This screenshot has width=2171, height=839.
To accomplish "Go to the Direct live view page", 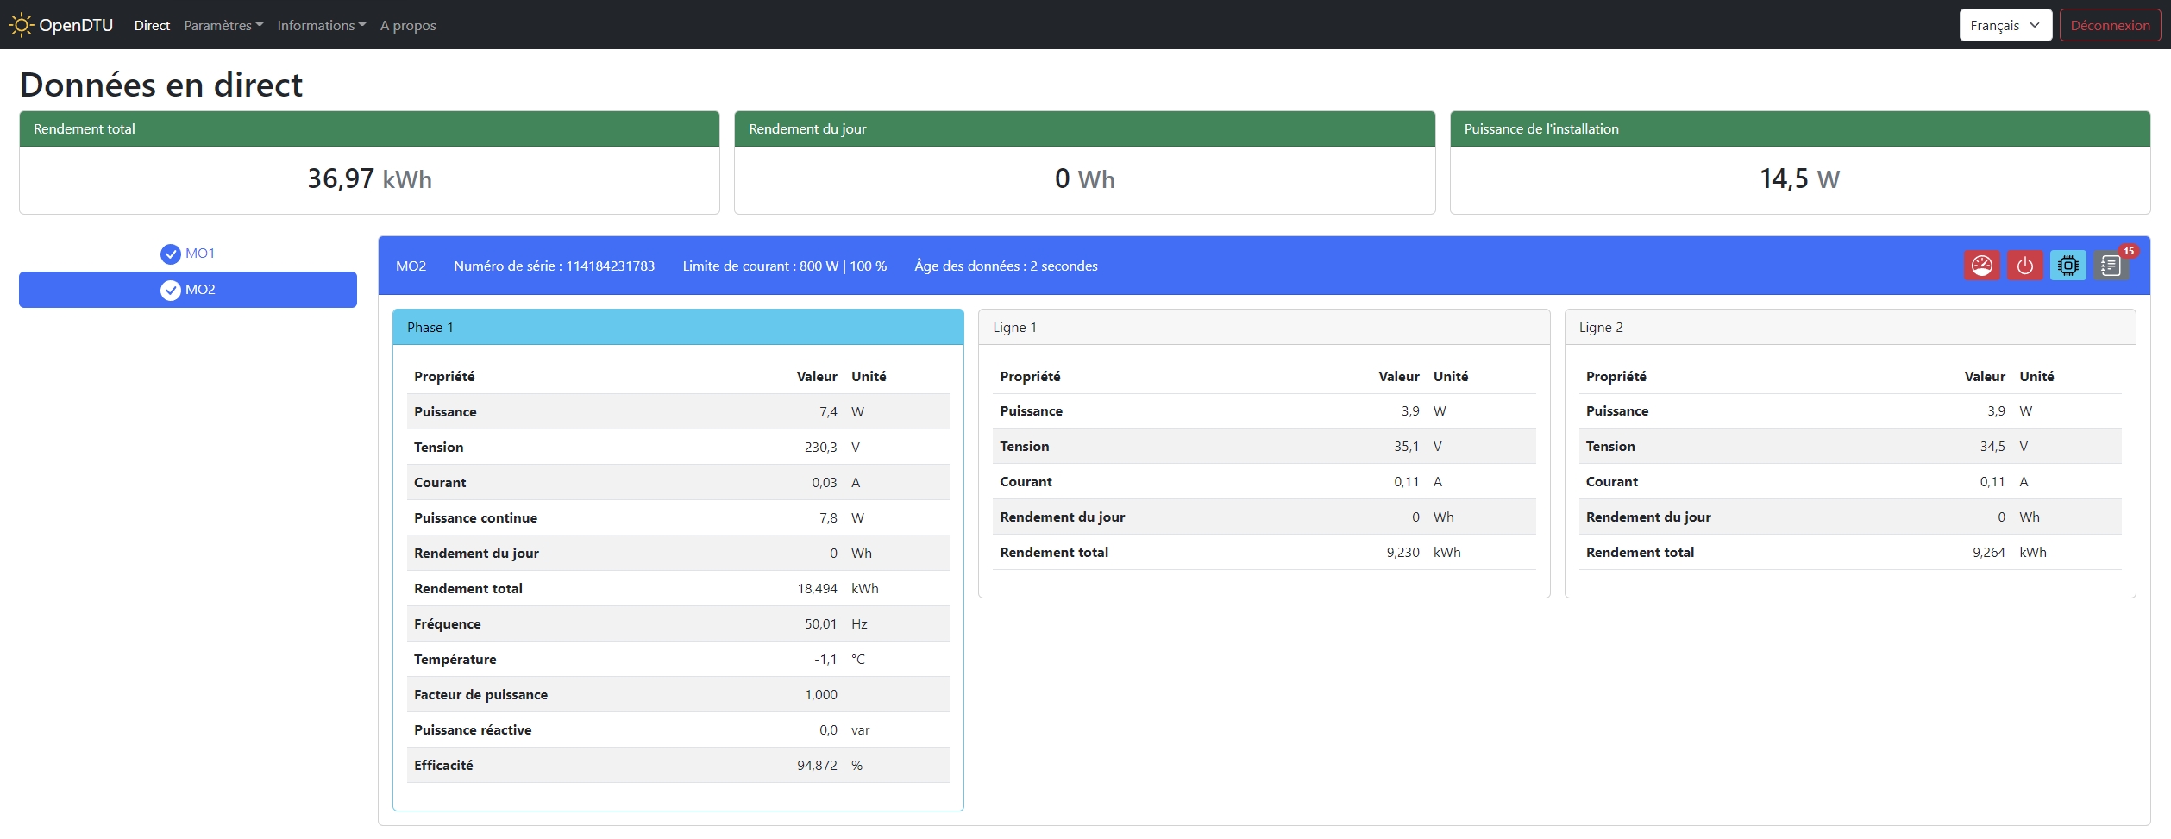I will click(152, 25).
